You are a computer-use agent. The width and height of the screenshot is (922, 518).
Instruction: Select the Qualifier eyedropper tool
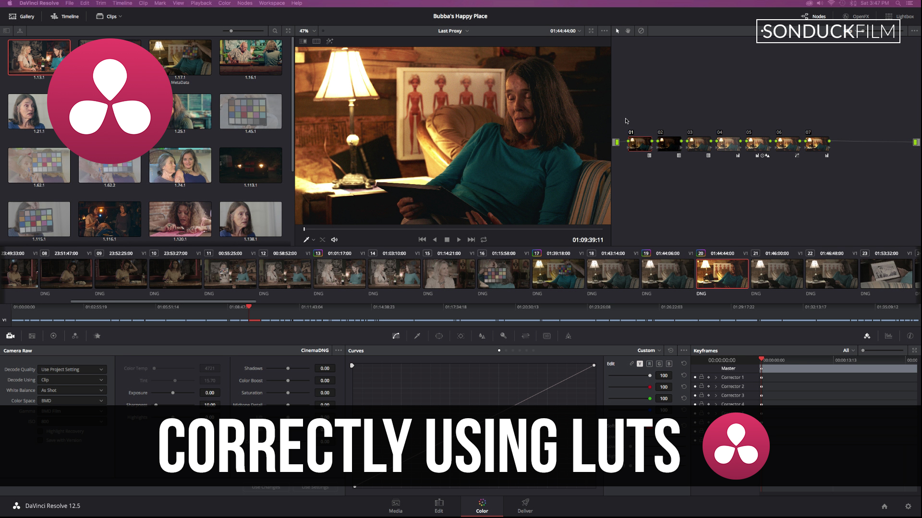(417, 336)
